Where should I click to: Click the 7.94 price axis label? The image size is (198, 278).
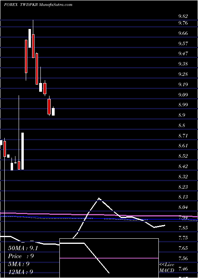183,218
